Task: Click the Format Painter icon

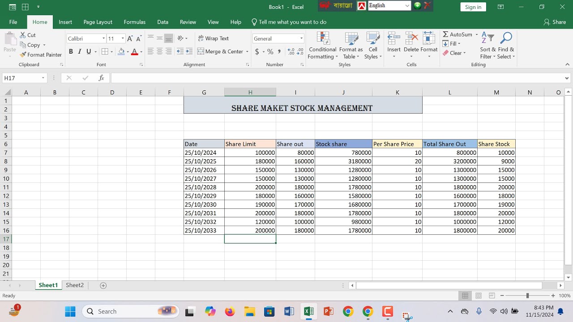Action: [23, 55]
